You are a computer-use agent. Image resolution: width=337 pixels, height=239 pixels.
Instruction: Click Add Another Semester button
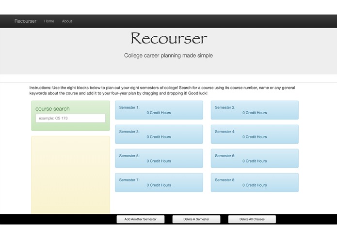point(141,219)
